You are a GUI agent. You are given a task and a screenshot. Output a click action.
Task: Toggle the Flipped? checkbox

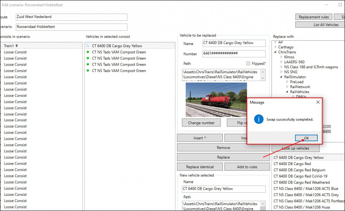248,64
